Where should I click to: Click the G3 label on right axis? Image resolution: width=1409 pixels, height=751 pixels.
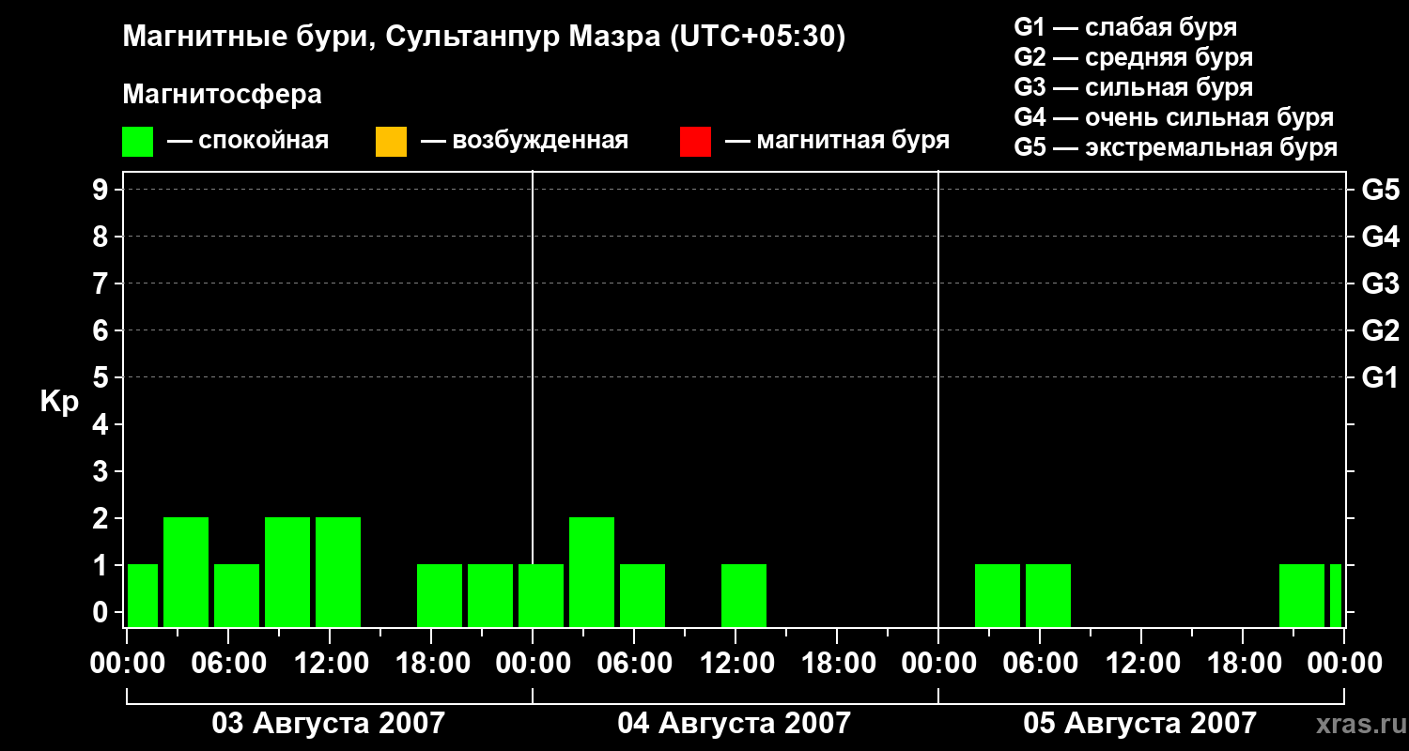pyautogui.click(x=1381, y=284)
